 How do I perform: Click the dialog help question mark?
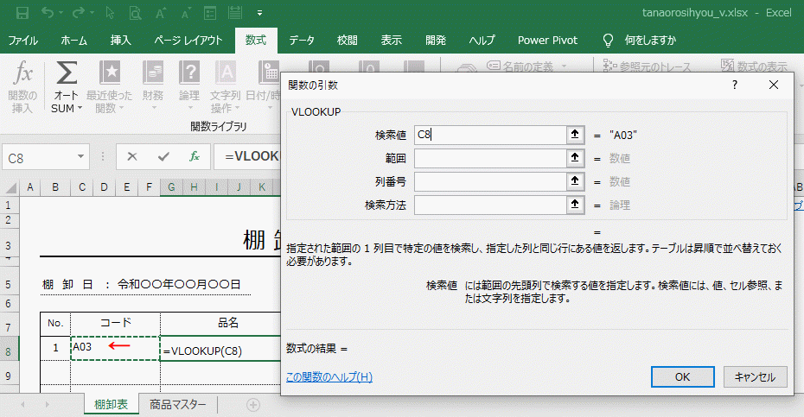(735, 85)
